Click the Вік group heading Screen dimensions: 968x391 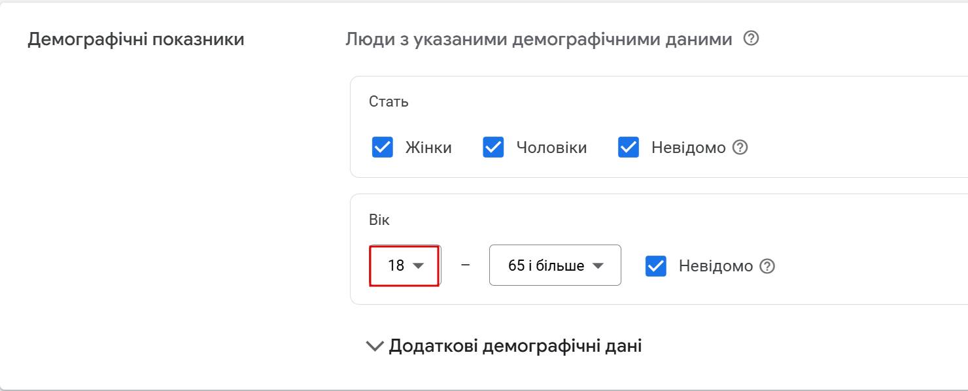pos(379,220)
